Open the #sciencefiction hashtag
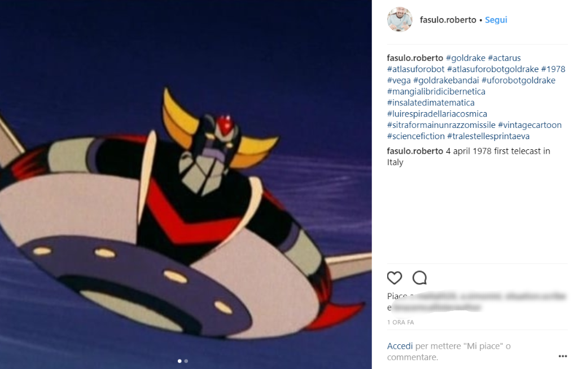The width and height of the screenshot is (578, 369). (416, 136)
